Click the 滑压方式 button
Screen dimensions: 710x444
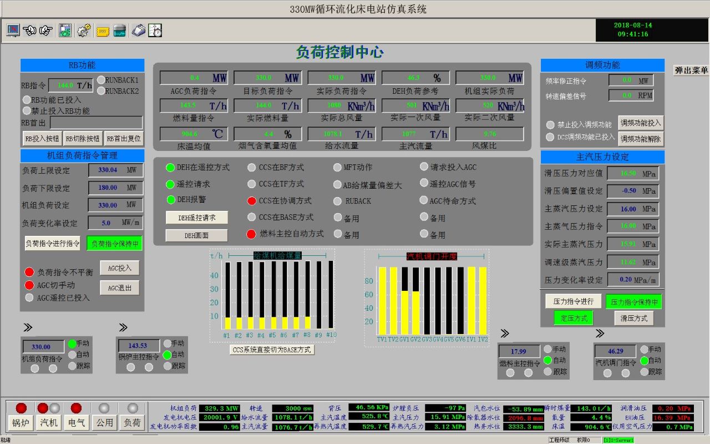(633, 319)
